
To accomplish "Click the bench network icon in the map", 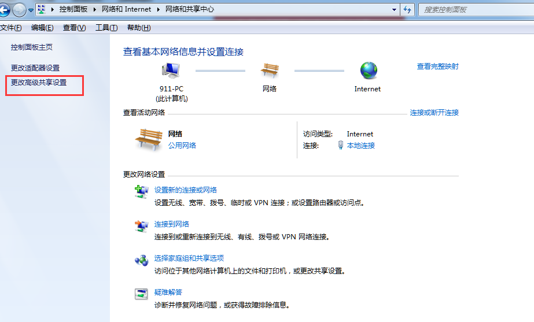I will pyautogui.click(x=270, y=71).
